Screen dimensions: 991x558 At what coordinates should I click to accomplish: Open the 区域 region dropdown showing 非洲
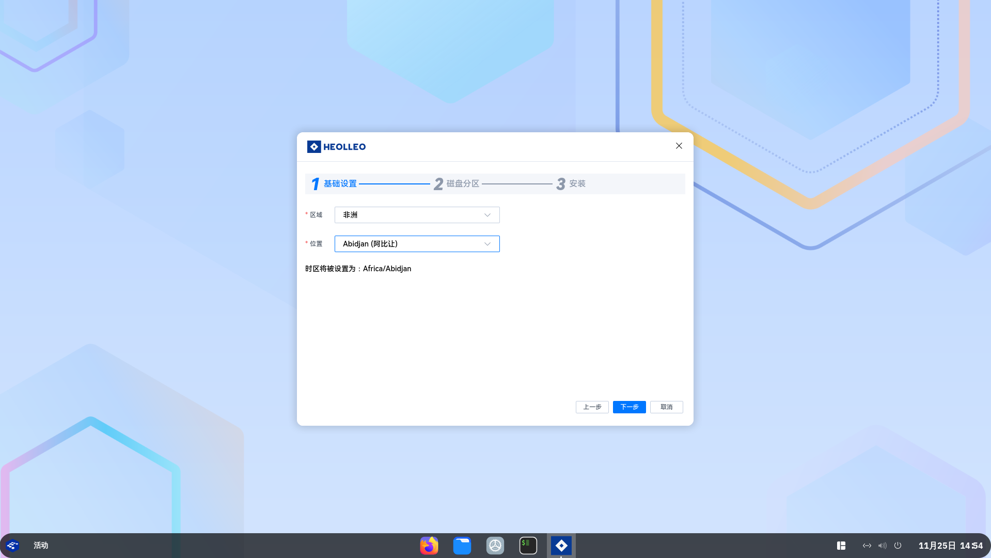coord(417,215)
